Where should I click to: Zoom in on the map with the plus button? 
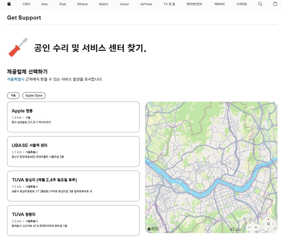pos(256,227)
